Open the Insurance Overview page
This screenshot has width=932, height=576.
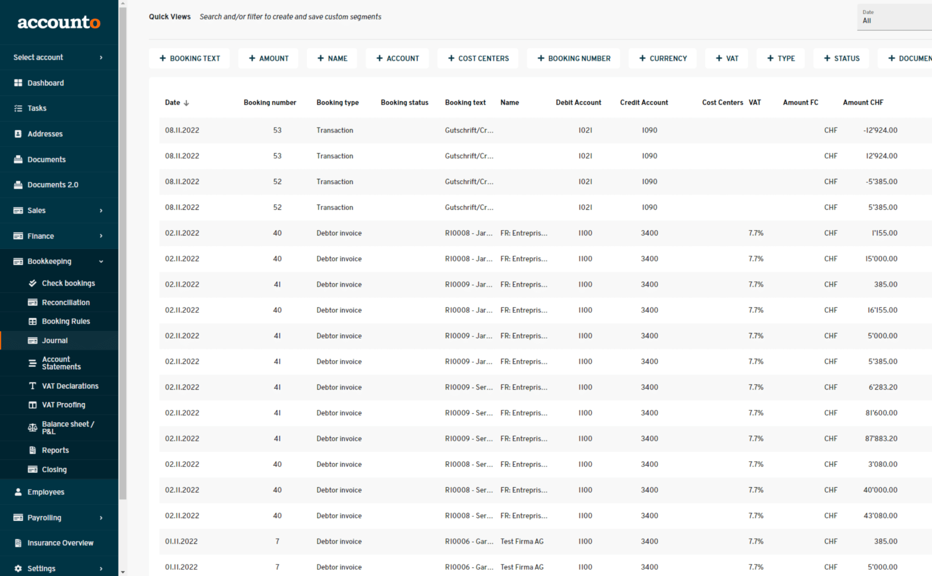(60, 543)
